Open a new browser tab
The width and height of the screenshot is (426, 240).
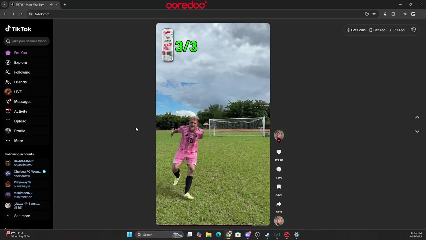click(65, 5)
